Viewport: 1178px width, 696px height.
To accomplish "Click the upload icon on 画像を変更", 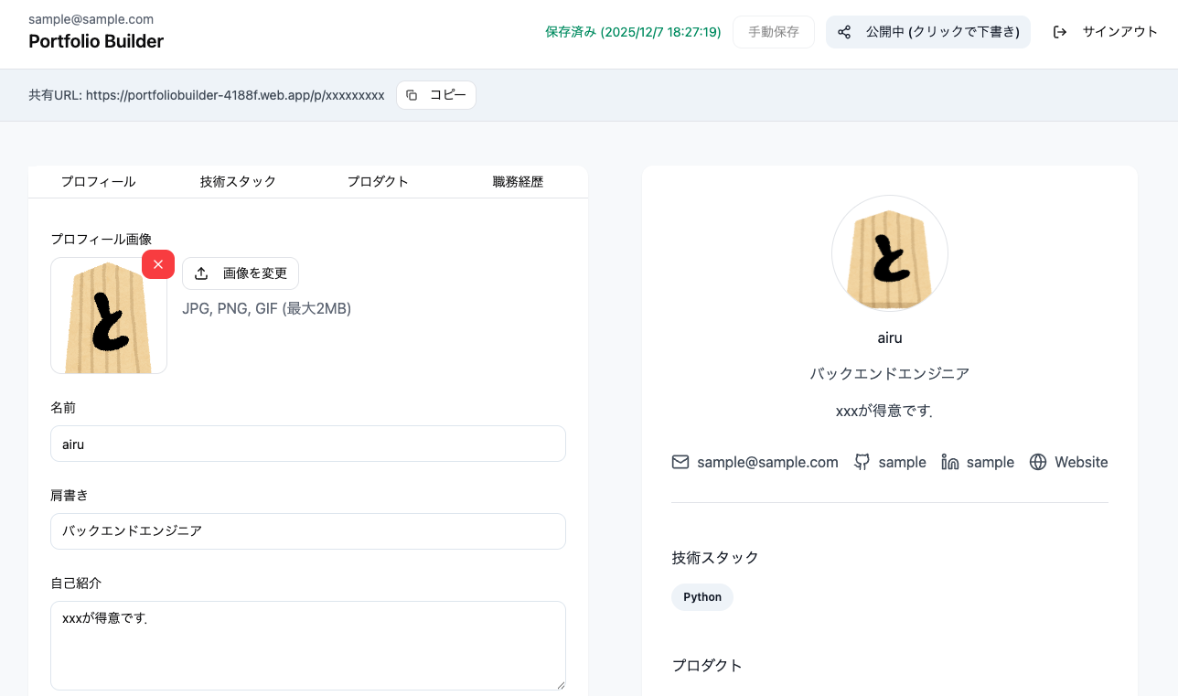I will 199,273.
